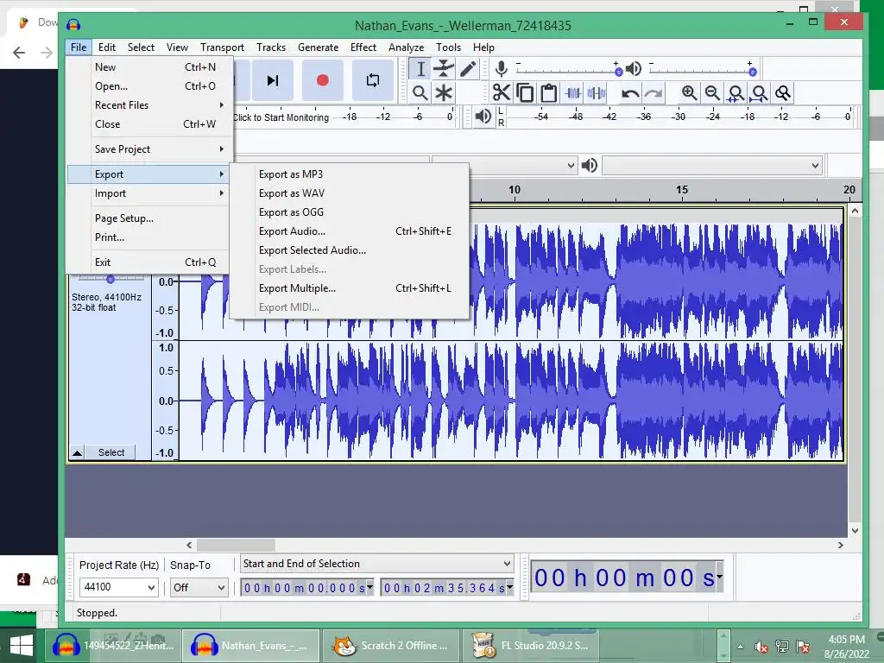Select the Multi-tool asterisk icon
Viewport: 884px width, 663px height.
444,92
